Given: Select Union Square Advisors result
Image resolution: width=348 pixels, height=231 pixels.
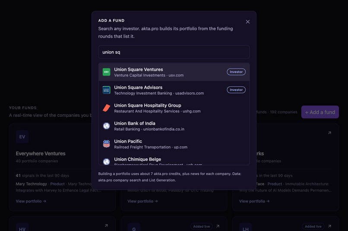Looking at the screenshot, I should coord(174,90).
